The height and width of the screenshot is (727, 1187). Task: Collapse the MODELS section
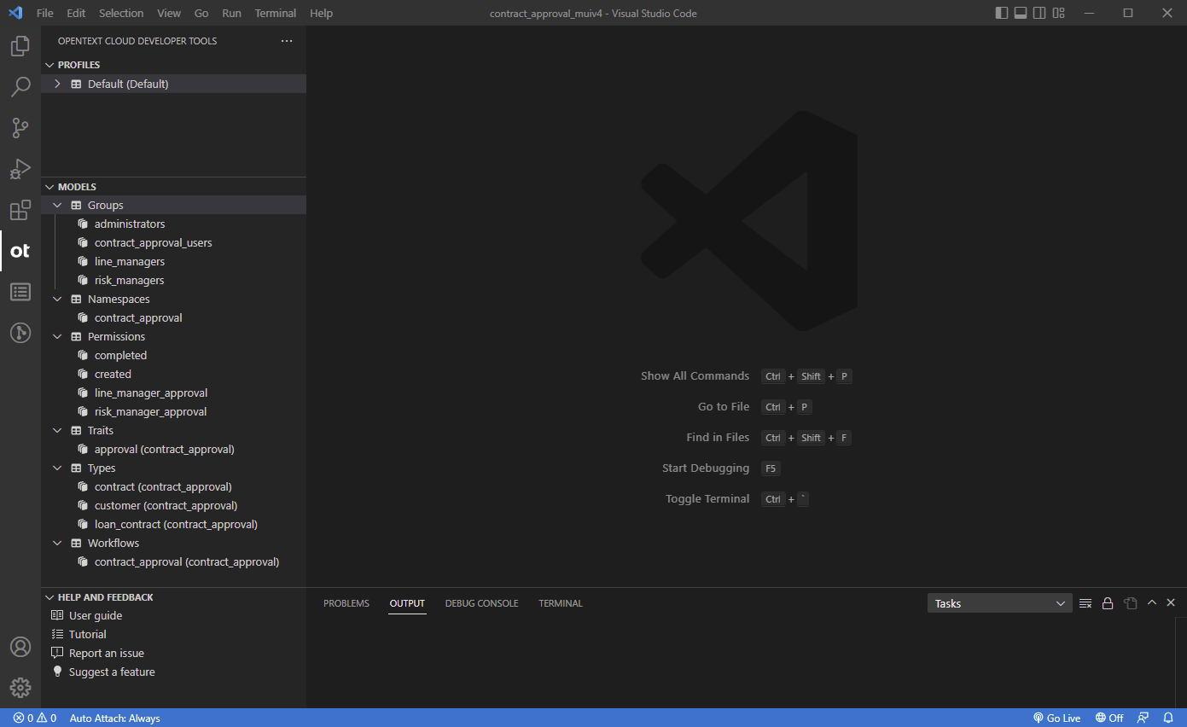[49, 187]
